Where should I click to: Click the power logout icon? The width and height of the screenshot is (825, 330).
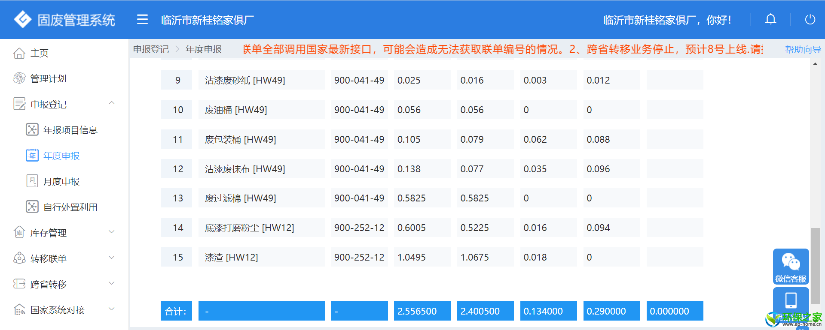810,20
